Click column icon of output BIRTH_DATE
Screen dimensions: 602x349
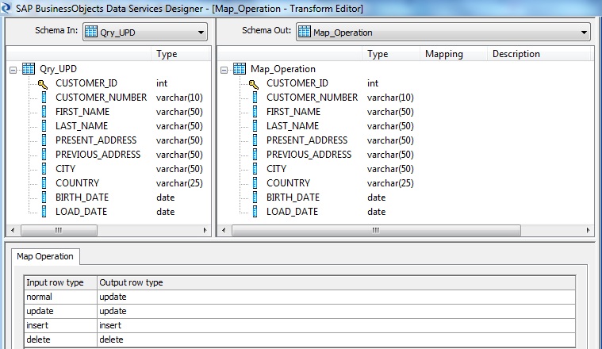coord(255,198)
